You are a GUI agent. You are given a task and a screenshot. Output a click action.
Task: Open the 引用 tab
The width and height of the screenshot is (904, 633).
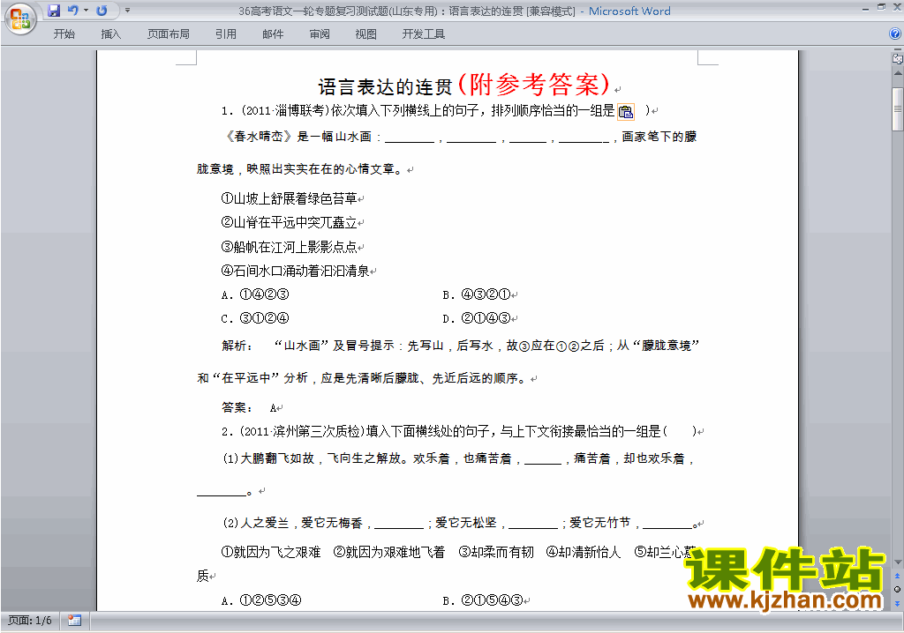(x=226, y=34)
